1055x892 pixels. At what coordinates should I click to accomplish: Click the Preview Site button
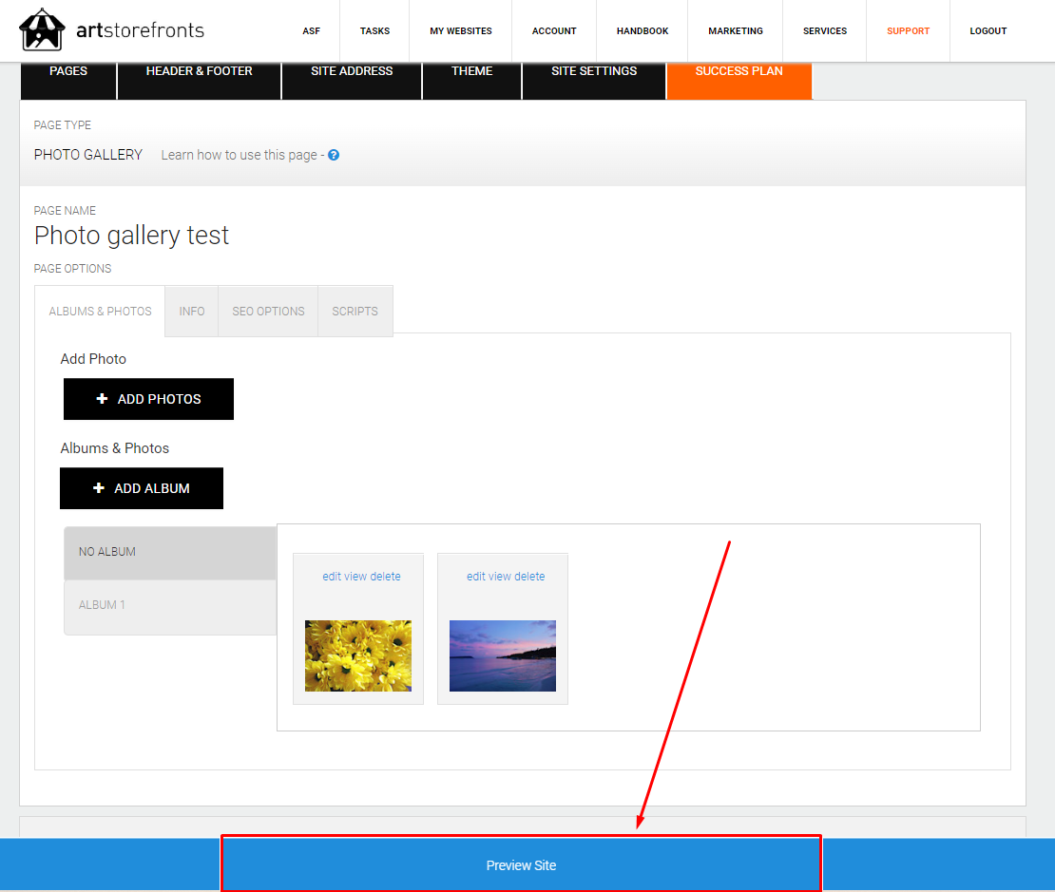(x=521, y=864)
